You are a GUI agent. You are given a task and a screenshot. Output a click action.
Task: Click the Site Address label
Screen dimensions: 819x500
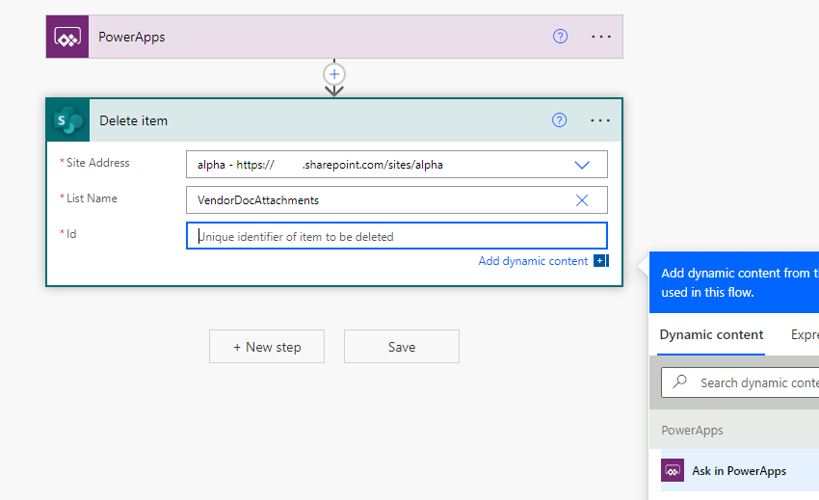tap(97, 163)
